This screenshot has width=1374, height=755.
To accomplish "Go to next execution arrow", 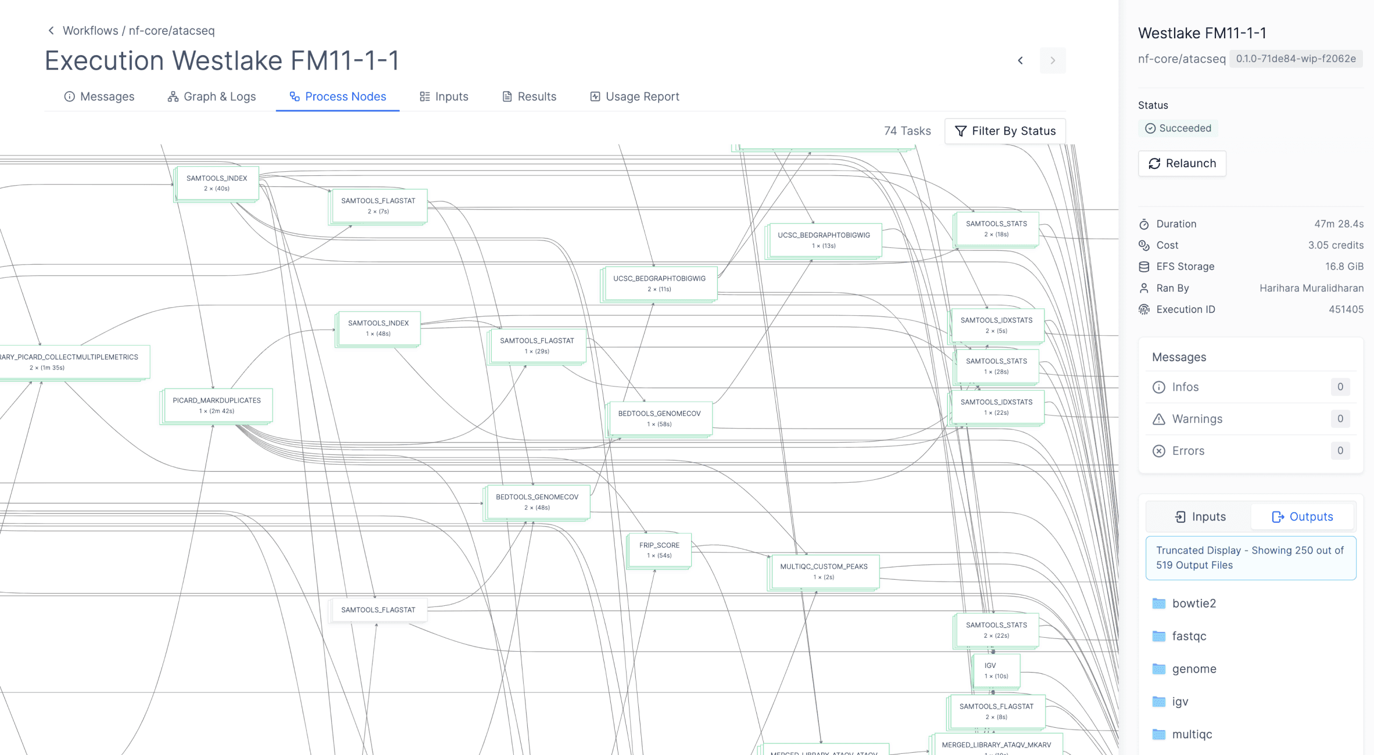I will tap(1053, 60).
